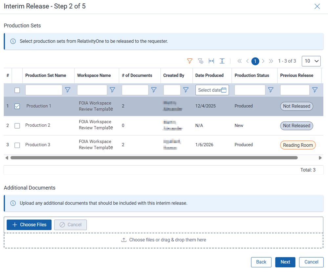Image resolution: width=328 pixels, height=272 pixels.
Task: Click the Next button
Action: 285,262
